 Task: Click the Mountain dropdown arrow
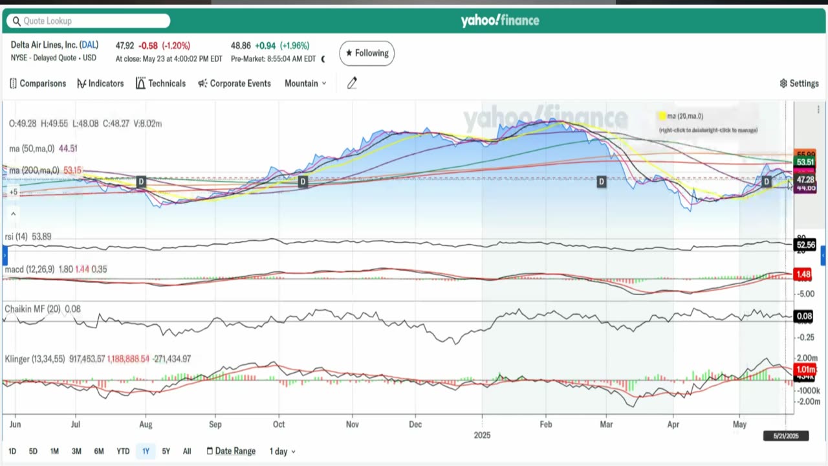pyautogui.click(x=324, y=83)
